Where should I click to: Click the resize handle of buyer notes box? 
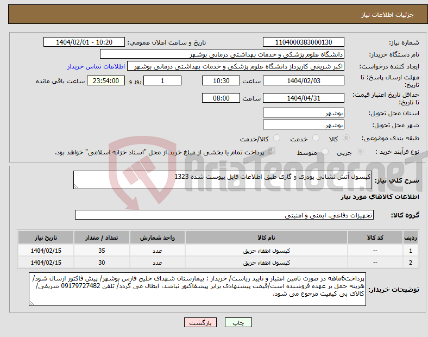point(32,303)
